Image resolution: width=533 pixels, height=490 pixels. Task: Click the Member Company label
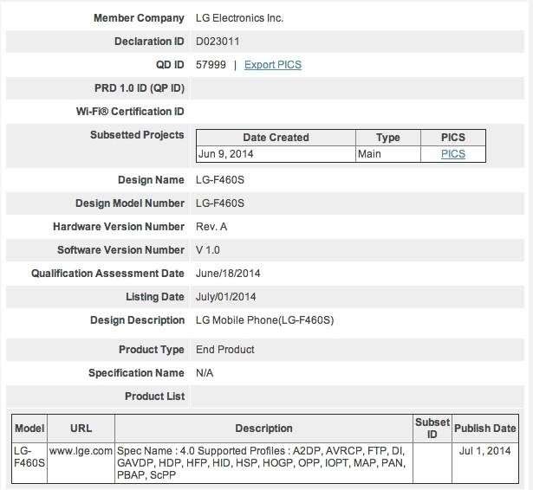click(139, 18)
